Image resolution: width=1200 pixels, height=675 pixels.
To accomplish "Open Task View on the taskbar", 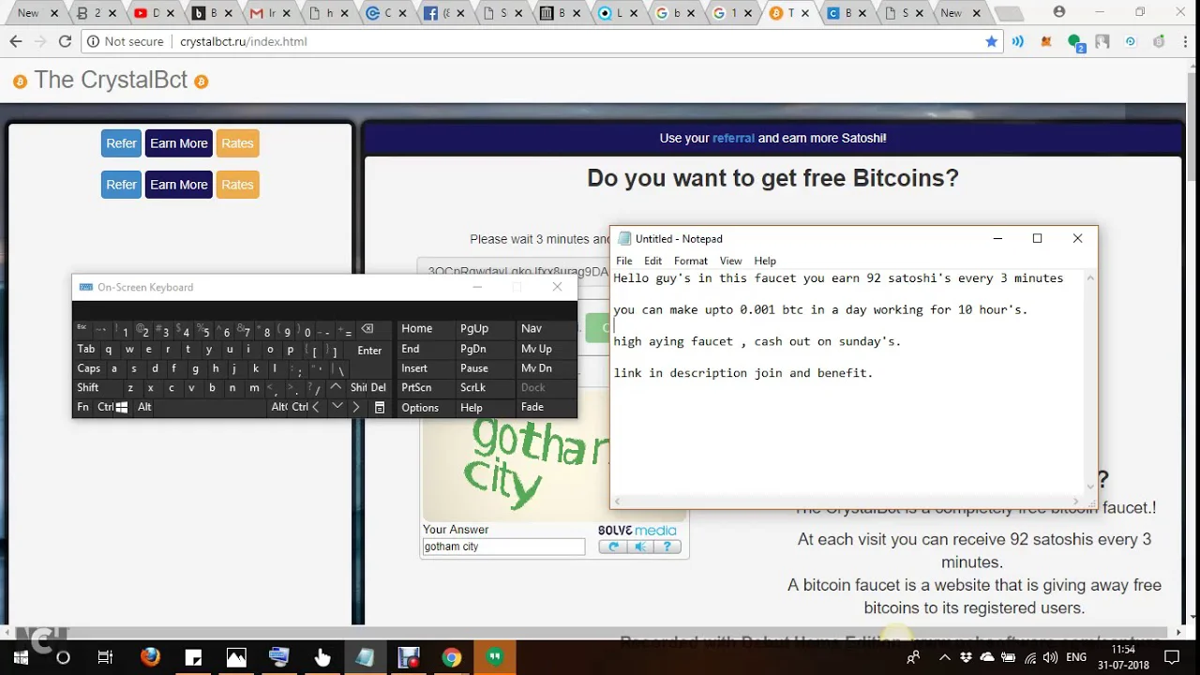I will tap(105, 658).
